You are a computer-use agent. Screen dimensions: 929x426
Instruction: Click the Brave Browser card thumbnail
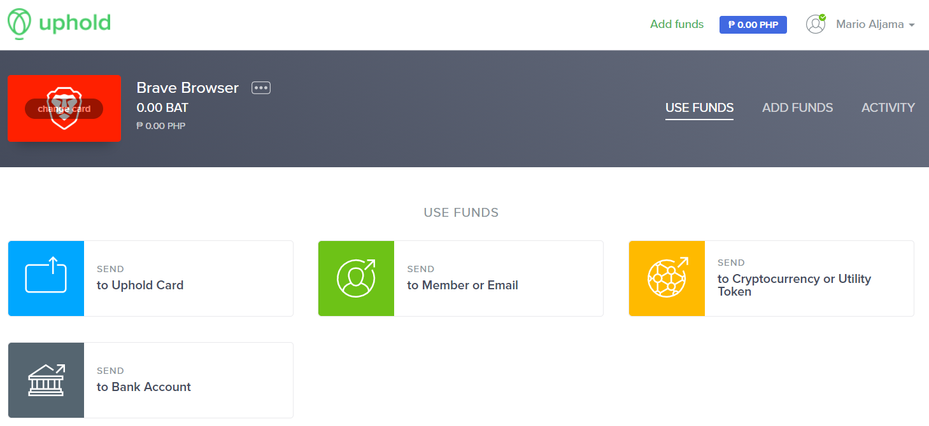click(64, 108)
